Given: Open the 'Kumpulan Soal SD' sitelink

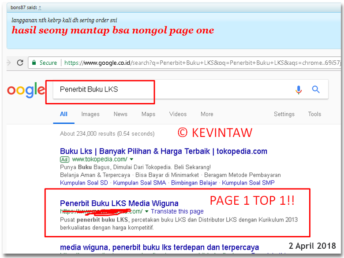Looking at the screenshot, I should click(84, 183).
